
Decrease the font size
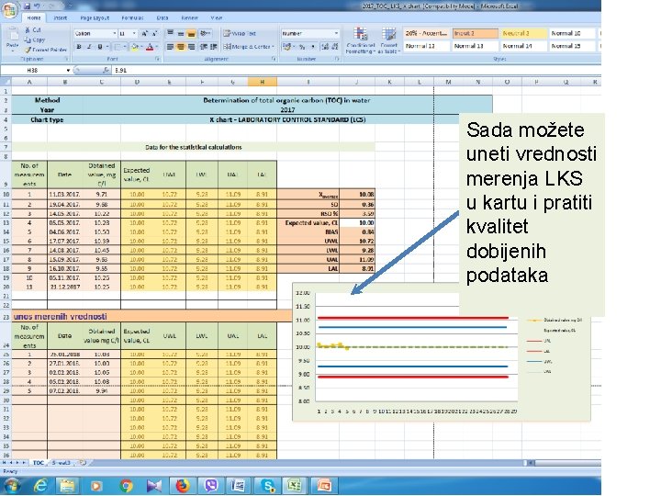[x=154, y=33]
